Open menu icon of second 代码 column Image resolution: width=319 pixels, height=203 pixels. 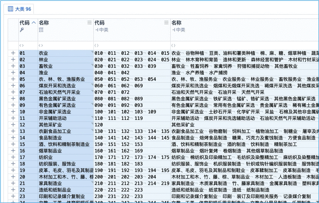(x=166, y=23)
